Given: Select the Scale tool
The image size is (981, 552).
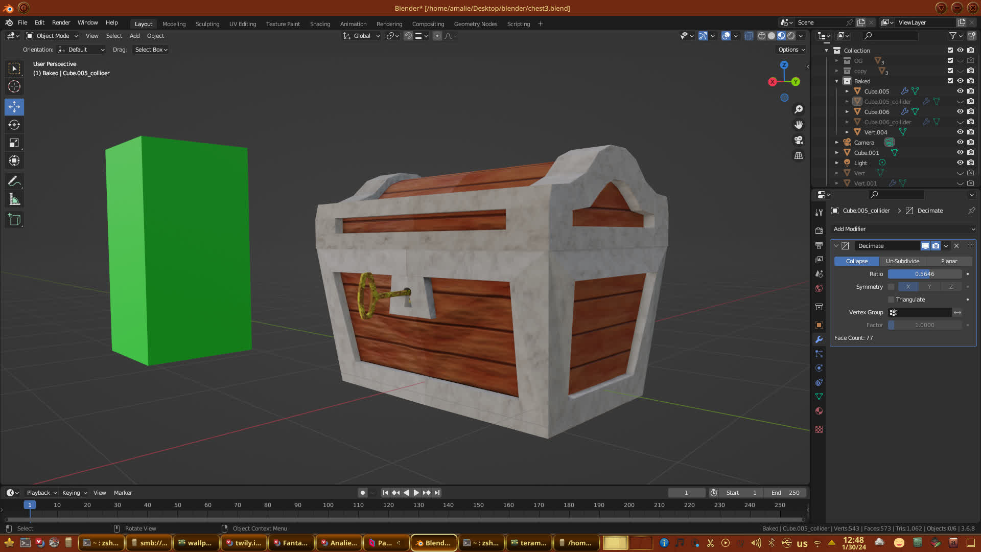Looking at the screenshot, I should pos(14,143).
